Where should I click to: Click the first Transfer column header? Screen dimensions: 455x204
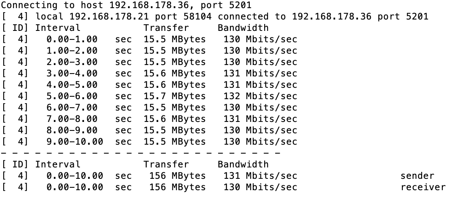tap(166, 28)
